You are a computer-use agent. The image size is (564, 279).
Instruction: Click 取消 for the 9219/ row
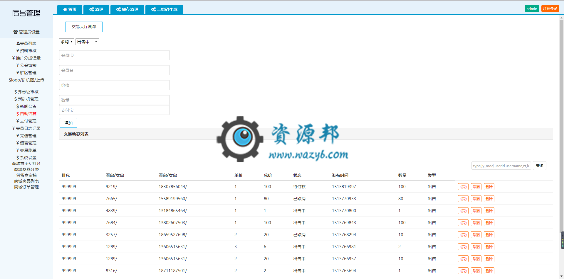coord(476,187)
